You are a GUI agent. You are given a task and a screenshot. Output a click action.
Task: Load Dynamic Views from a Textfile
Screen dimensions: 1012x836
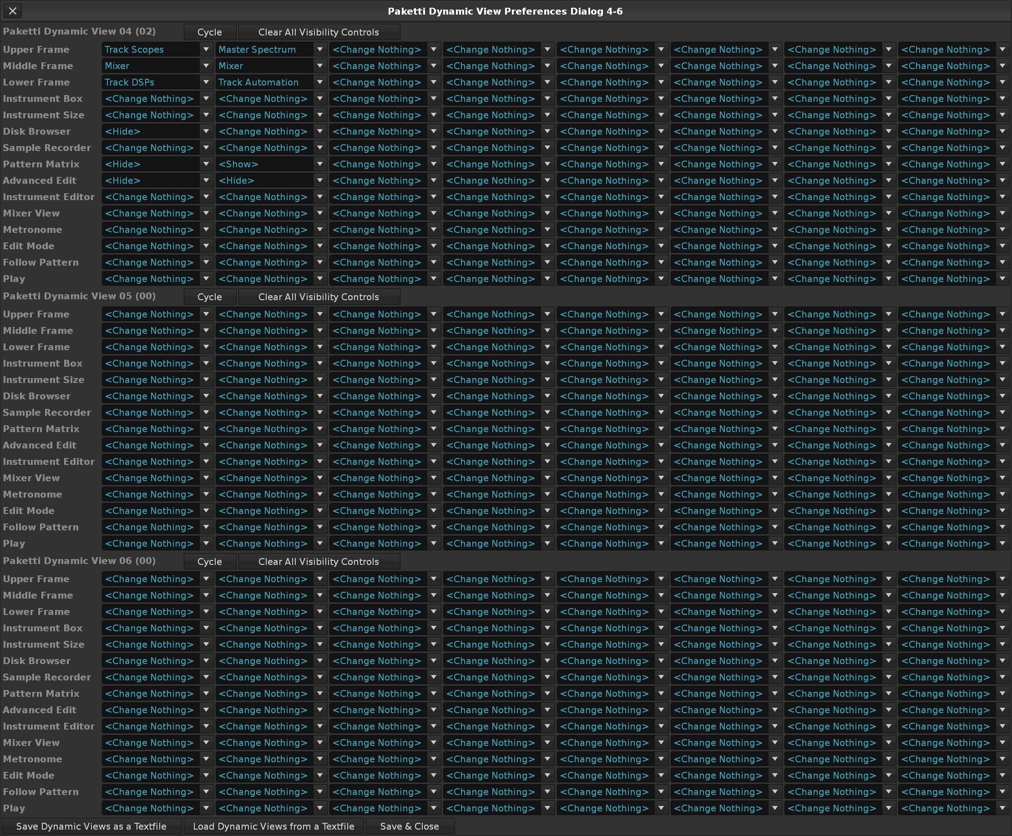[x=273, y=826]
